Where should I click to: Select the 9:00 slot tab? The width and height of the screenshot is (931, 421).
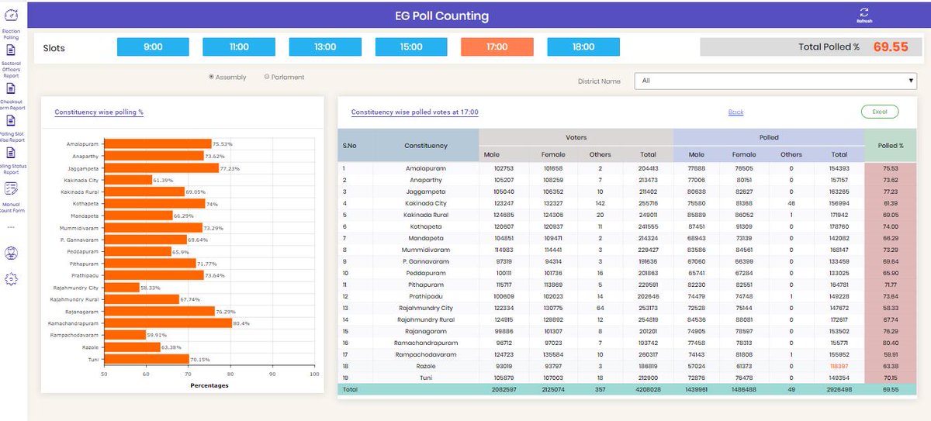[x=153, y=47]
